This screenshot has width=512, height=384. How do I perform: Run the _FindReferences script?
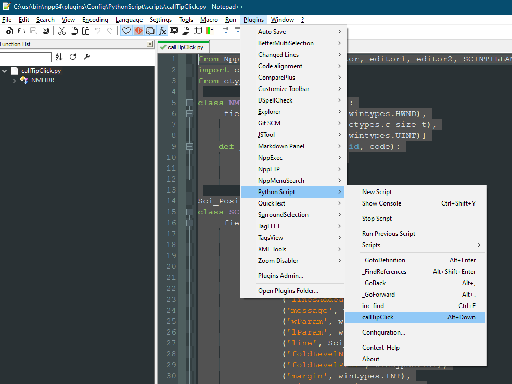tap(415, 271)
